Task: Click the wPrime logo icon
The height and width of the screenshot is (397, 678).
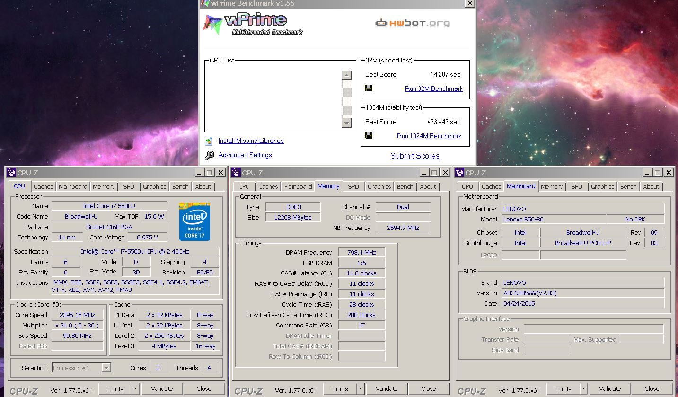Action: click(x=212, y=24)
